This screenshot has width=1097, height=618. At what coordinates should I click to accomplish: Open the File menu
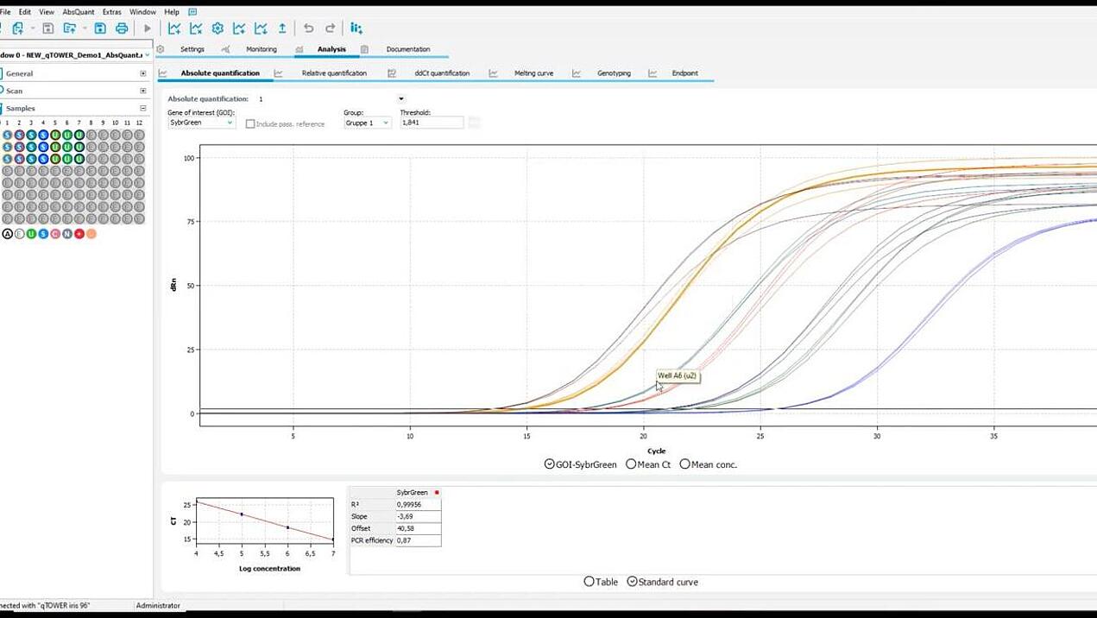pos(5,12)
